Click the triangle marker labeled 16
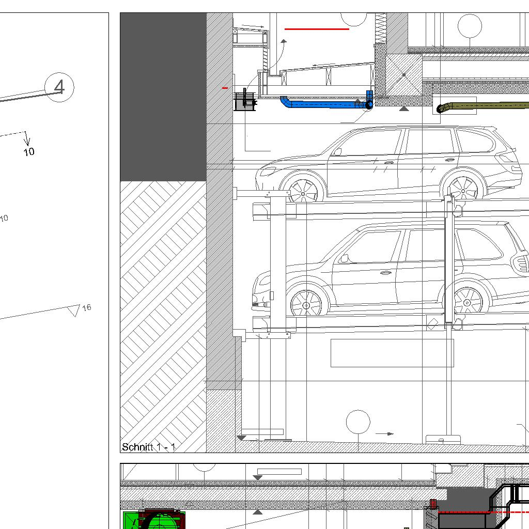The height and width of the screenshot is (529, 529). (74, 310)
